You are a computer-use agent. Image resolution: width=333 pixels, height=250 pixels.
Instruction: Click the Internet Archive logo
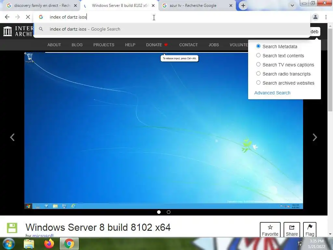[18, 31]
